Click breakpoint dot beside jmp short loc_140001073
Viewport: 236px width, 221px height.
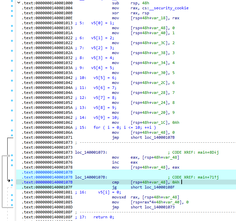12,207
